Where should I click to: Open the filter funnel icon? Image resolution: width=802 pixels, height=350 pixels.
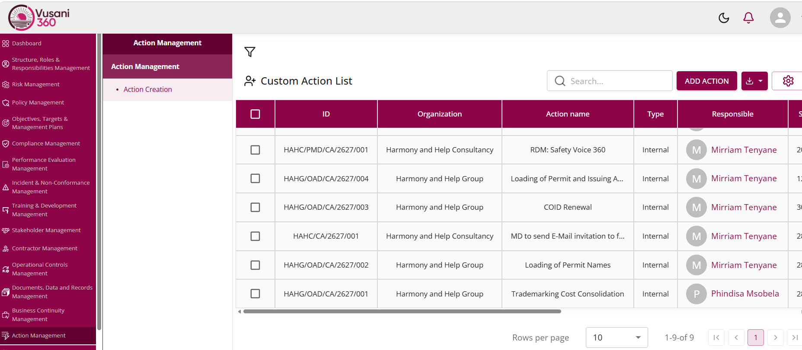pyautogui.click(x=249, y=52)
